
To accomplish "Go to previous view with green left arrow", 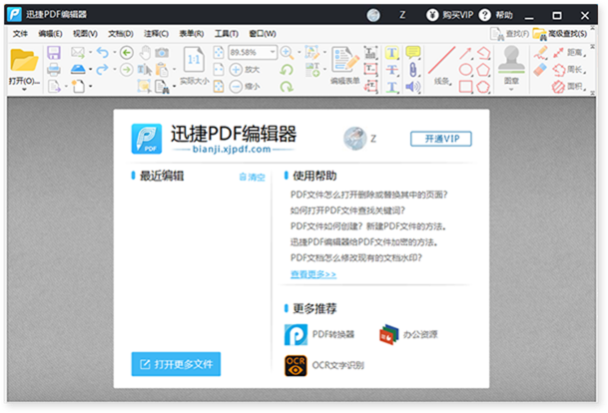I will click(127, 52).
